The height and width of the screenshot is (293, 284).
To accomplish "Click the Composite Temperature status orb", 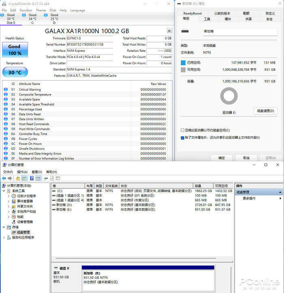I will [x=6, y=94].
